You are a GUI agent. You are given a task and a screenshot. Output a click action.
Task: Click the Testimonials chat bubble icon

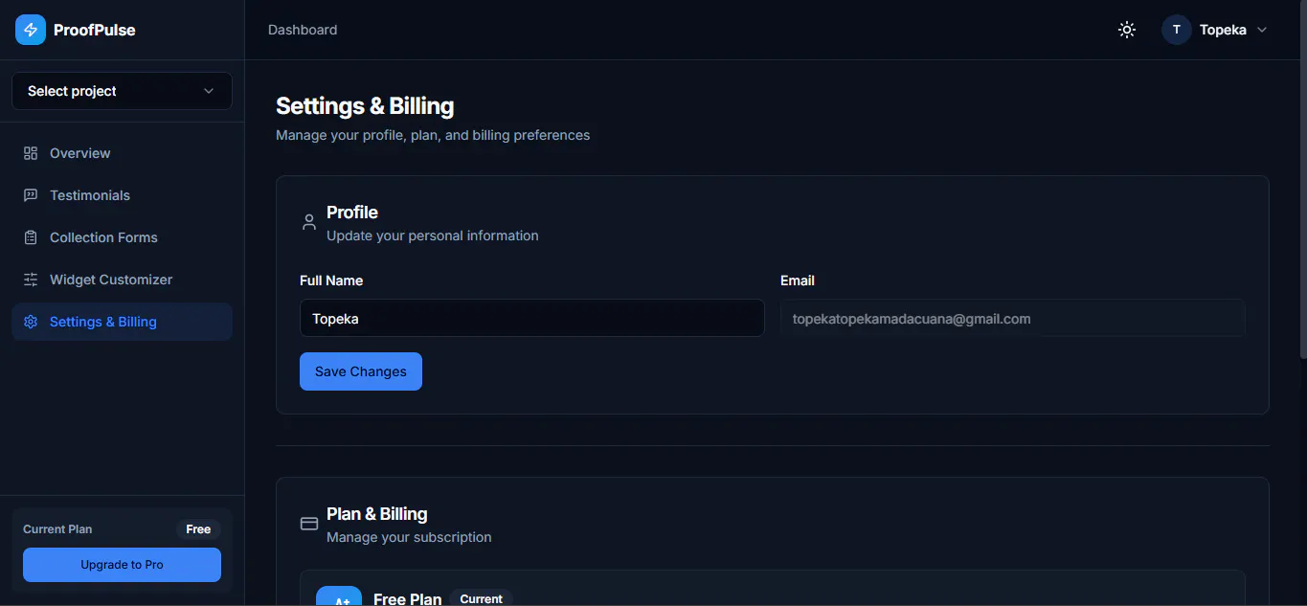tap(31, 195)
